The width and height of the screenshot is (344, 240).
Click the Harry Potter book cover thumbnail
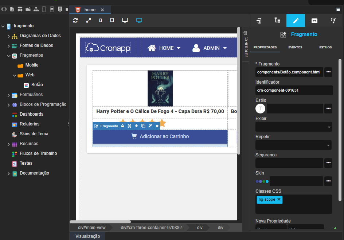click(160, 88)
